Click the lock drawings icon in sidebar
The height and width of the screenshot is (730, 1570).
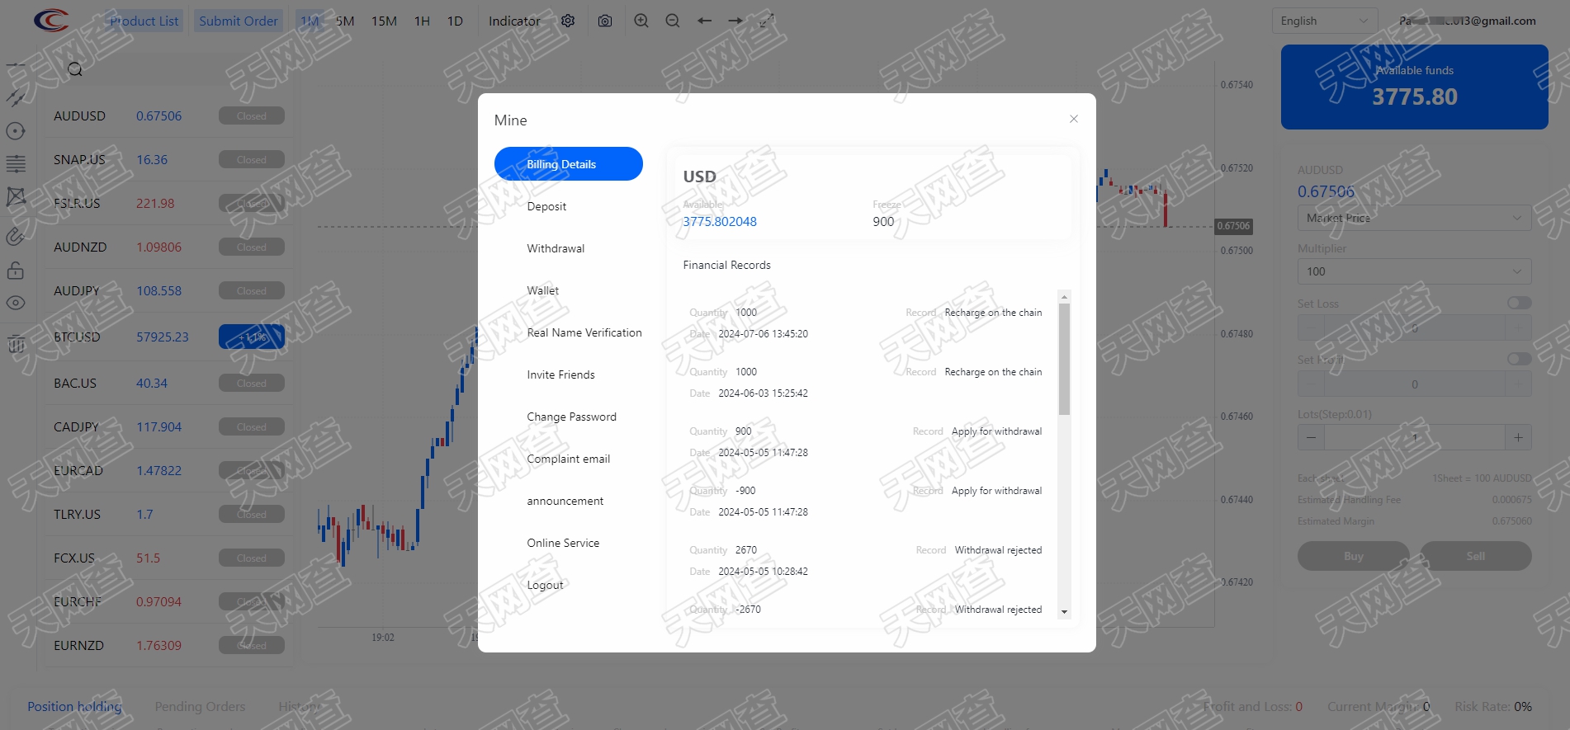point(16,271)
